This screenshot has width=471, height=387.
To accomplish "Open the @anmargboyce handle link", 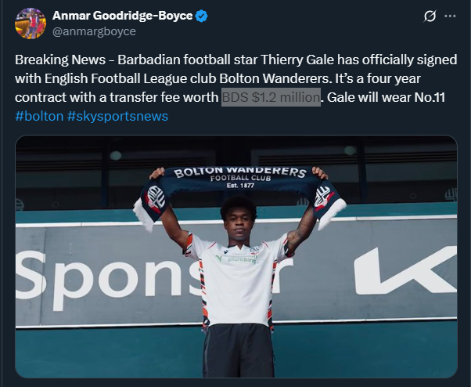I will coord(94,31).
